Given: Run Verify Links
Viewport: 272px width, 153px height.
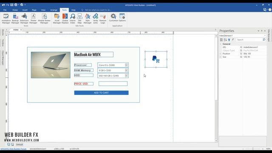Looking at the screenshot, I should pyautogui.click(x=95, y=19).
